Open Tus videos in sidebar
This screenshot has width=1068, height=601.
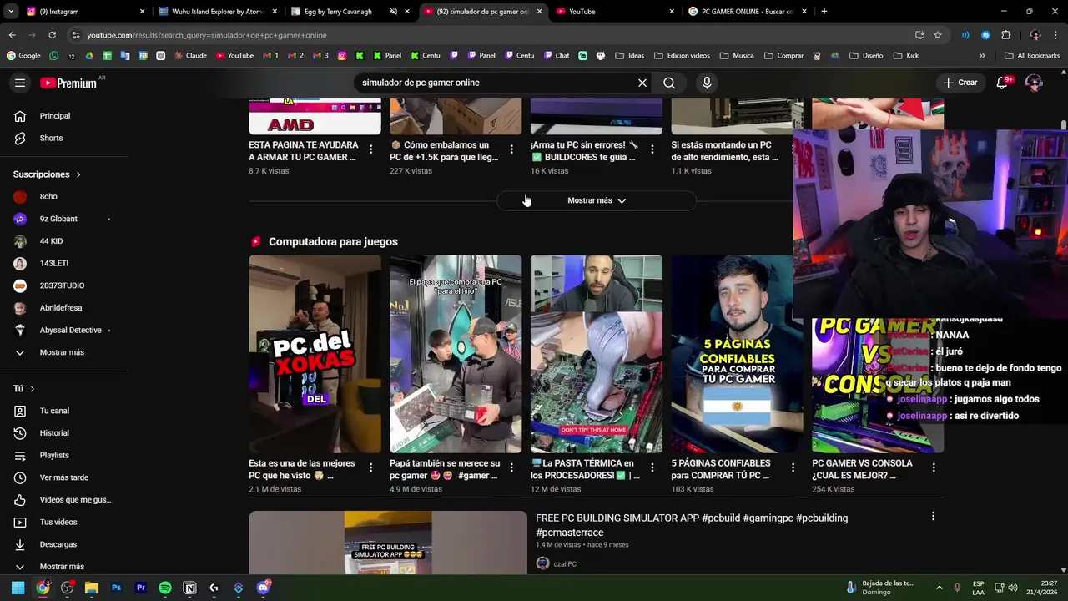(58, 522)
